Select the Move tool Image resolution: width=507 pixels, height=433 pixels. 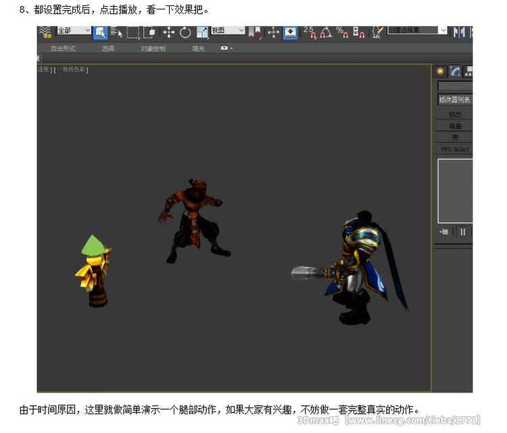(x=169, y=32)
